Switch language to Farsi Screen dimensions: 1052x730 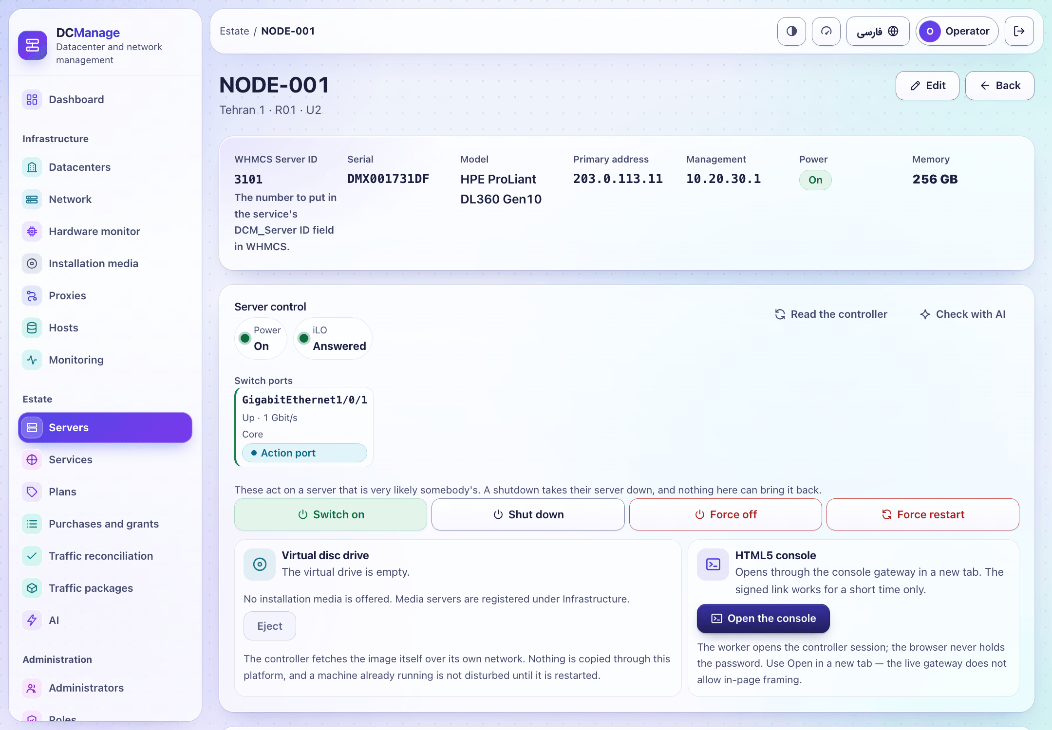pyautogui.click(x=878, y=31)
